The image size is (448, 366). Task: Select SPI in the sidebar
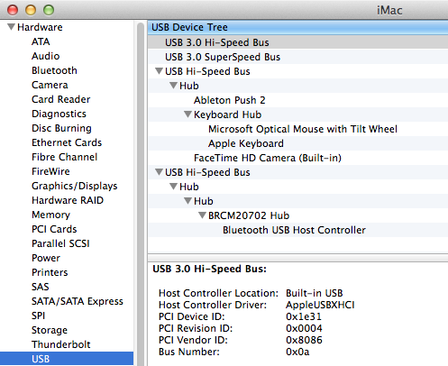pyautogui.click(x=39, y=316)
